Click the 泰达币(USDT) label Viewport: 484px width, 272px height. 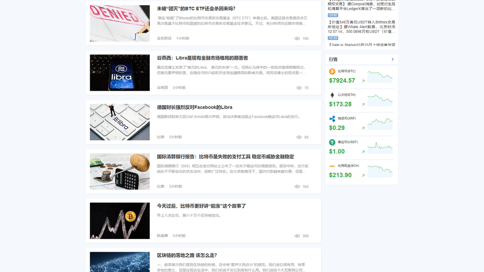[x=348, y=142]
